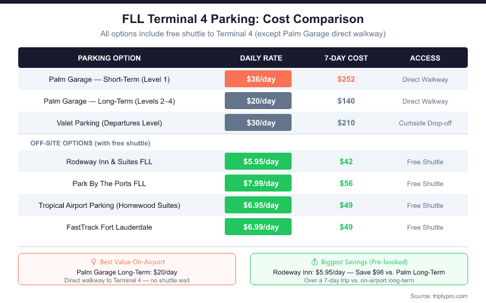Select the Access column header

click(x=425, y=58)
